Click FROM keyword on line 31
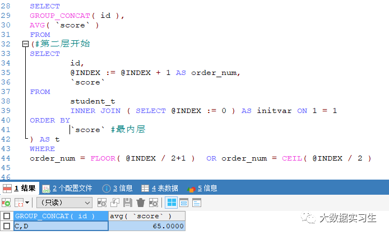 (x=40, y=35)
